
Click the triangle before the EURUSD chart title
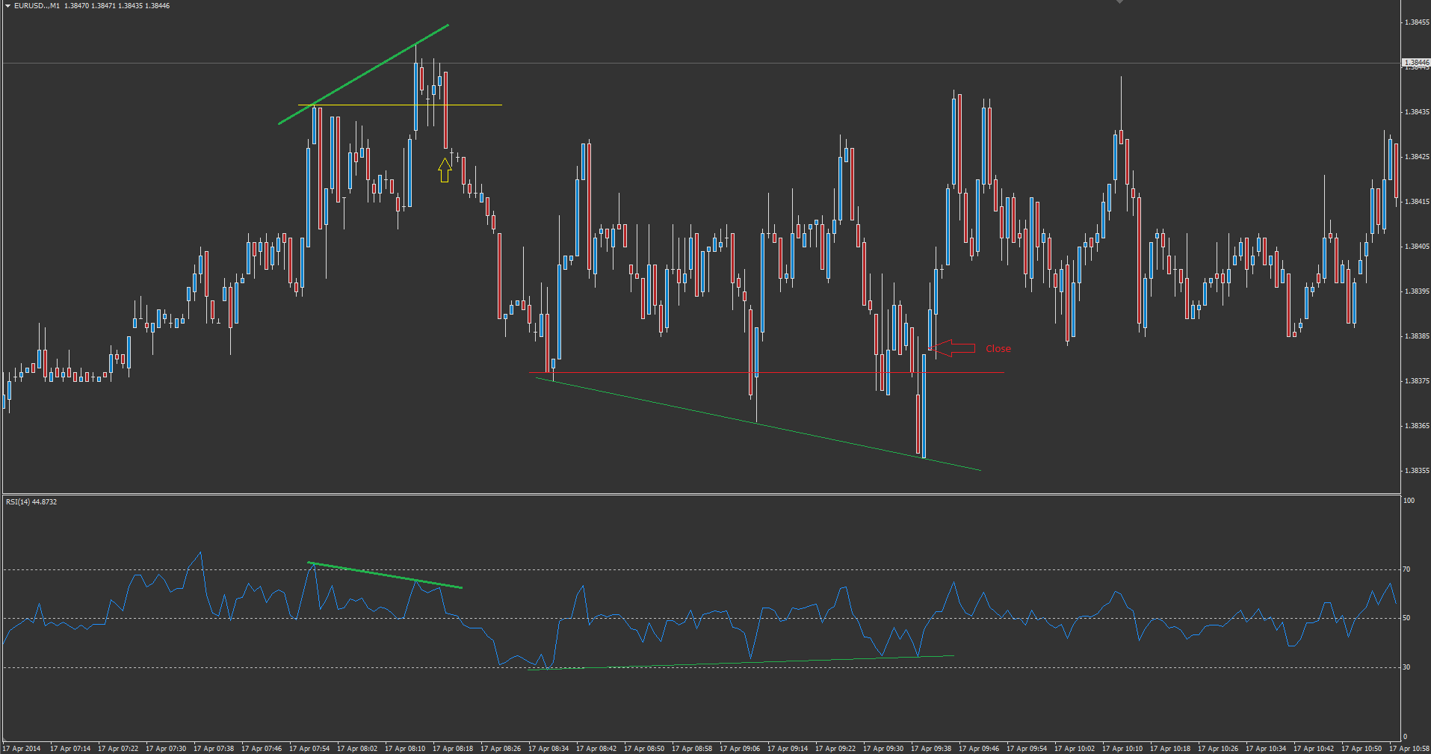(7, 5)
